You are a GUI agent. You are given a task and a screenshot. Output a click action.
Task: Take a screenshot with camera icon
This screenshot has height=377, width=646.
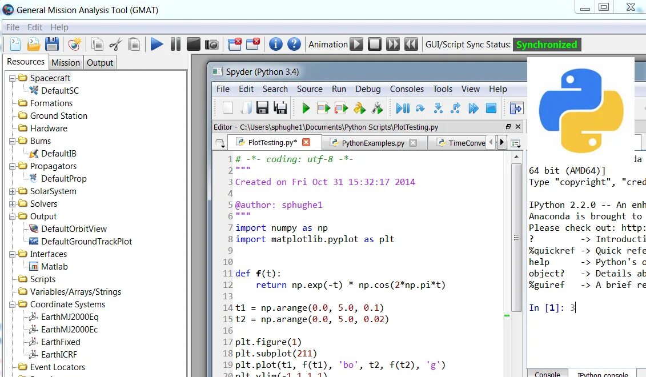pos(212,44)
